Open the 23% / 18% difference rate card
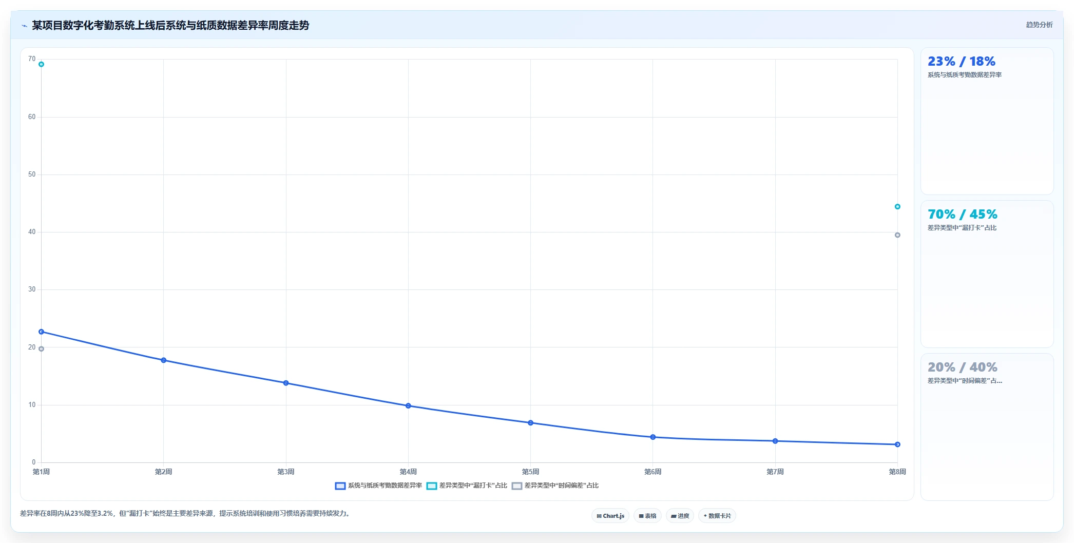Viewport: 1074px width, 543px height. coord(987,121)
